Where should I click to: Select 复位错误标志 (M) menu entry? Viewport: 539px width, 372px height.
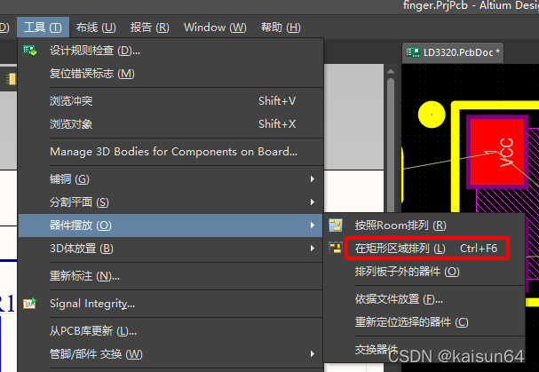(92, 73)
